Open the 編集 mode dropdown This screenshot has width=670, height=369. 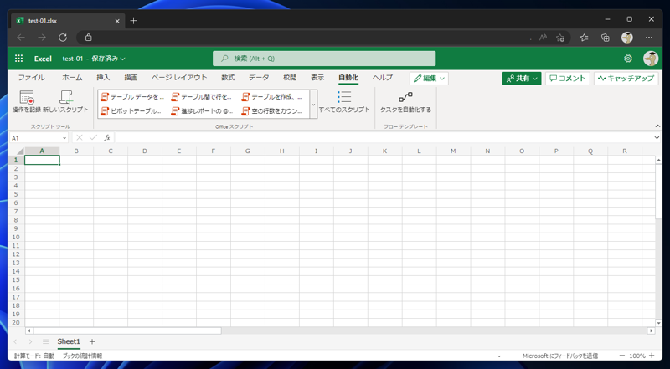429,78
